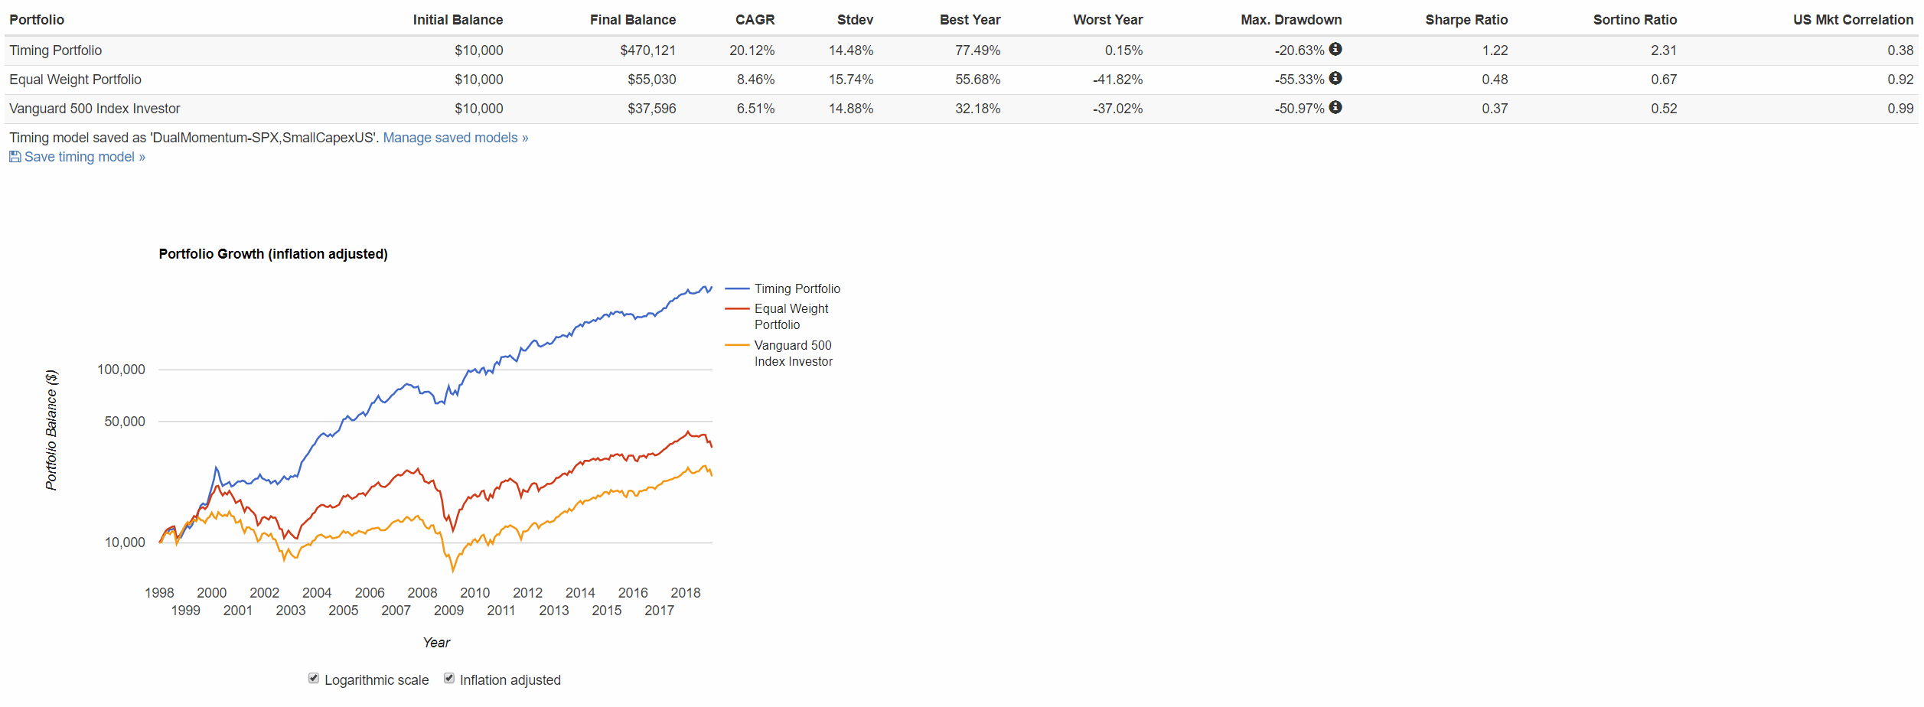Click the red Equal Weight legend line

click(x=736, y=308)
